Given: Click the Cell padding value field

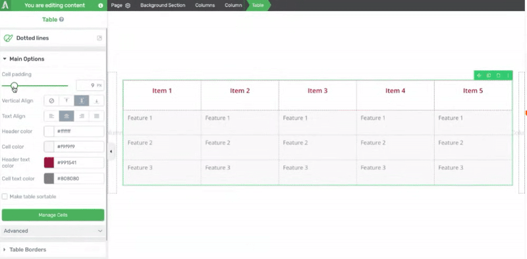Looking at the screenshot, I should (90, 86).
